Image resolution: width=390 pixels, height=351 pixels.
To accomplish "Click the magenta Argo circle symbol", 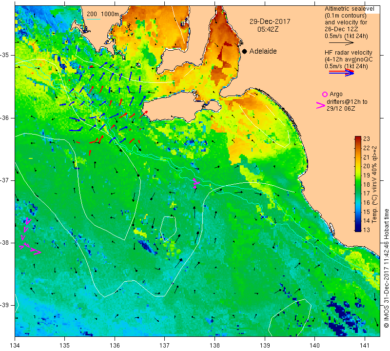I will click(325, 94).
